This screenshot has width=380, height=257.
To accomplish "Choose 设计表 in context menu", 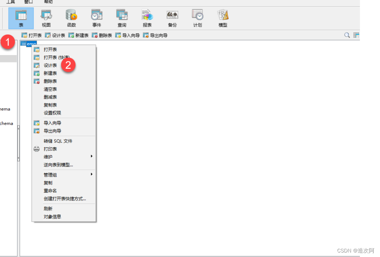I will [x=64, y=65].
